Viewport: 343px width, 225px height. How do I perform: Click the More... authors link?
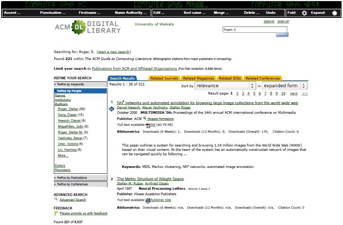tap(63, 156)
